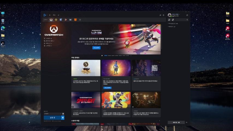Open the second right-side desktop folder
Image resolution: width=233 pixels, height=131 pixels.
(x=228, y=21)
